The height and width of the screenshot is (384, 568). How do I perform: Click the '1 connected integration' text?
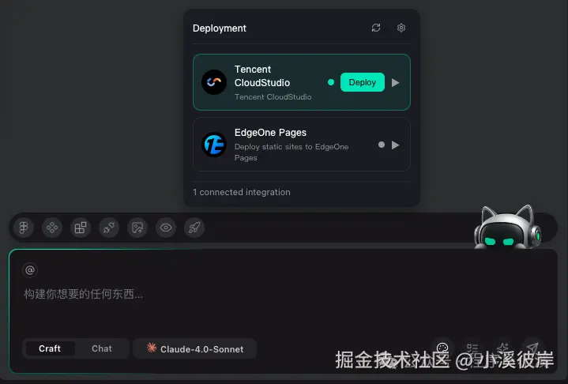(x=242, y=192)
